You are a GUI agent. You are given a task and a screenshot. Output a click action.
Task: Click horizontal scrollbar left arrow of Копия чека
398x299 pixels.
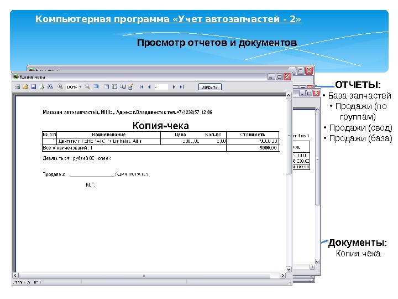tap(15, 276)
